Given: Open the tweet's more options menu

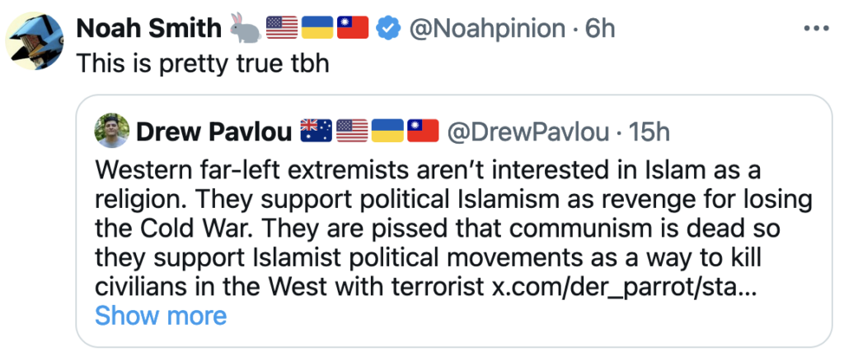Looking at the screenshot, I should pyautogui.click(x=816, y=27).
